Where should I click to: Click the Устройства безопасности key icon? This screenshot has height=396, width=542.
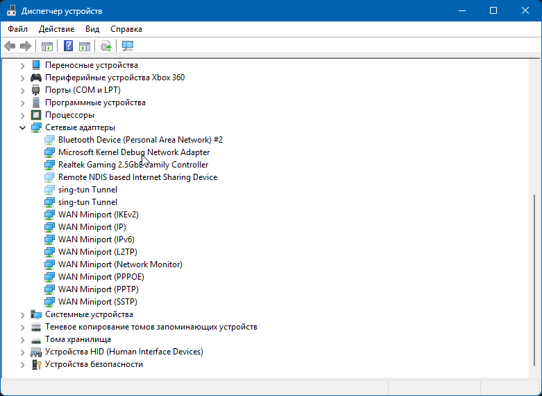36,364
